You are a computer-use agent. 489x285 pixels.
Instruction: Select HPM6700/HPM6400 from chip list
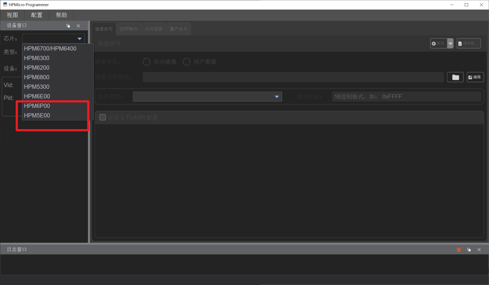click(58, 48)
